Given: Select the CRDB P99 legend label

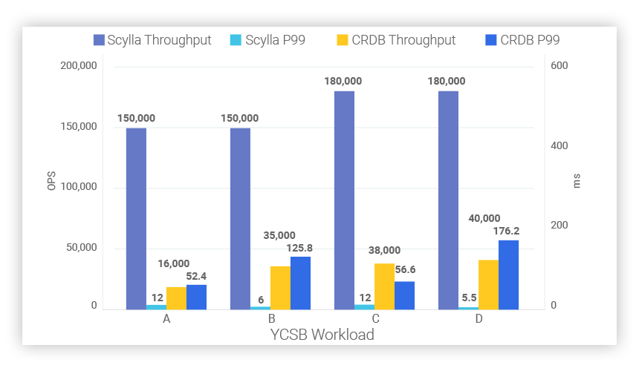Looking at the screenshot, I should point(530,40).
